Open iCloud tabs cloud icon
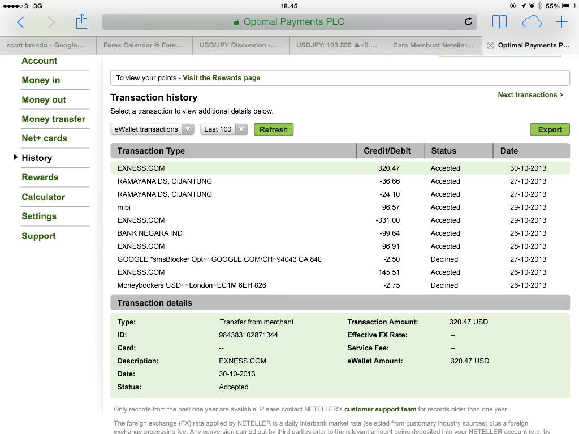 click(532, 22)
